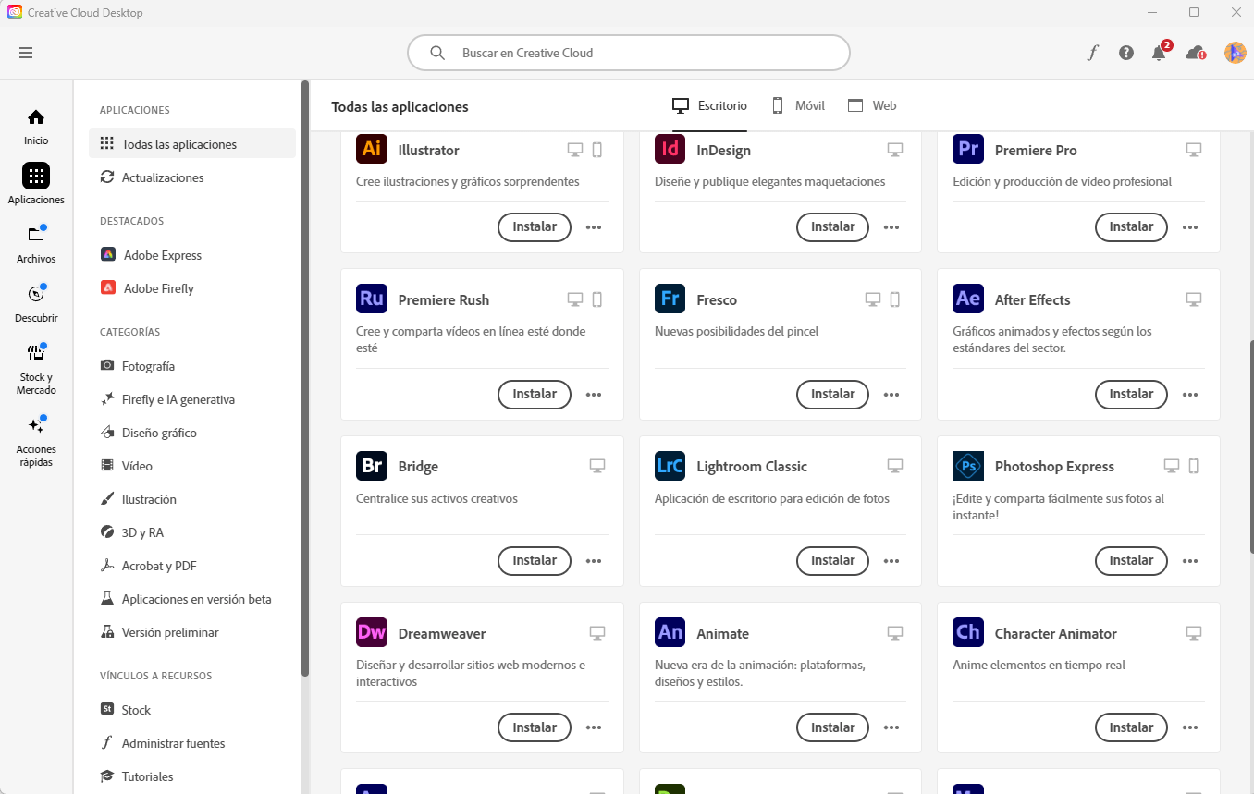This screenshot has width=1254, height=794.
Task: Open the Ilustración category
Action: click(192, 499)
